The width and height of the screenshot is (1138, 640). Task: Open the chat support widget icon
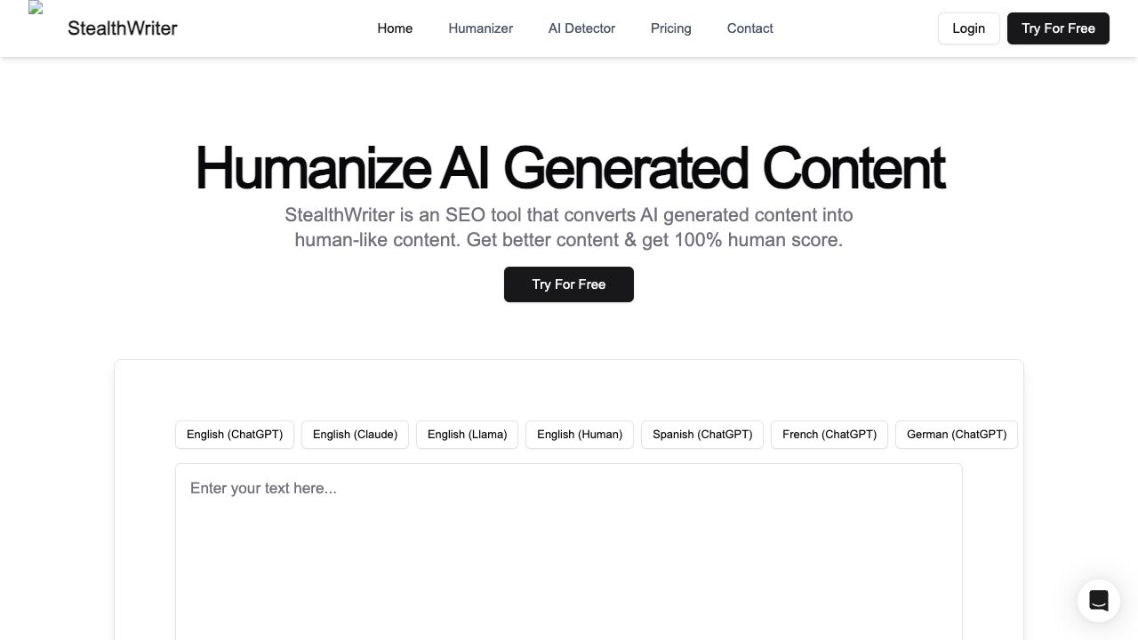point(1098,601)
